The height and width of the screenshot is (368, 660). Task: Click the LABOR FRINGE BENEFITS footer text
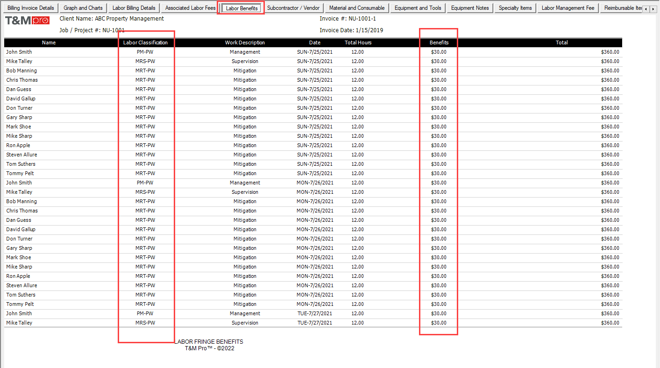(209, 342)
